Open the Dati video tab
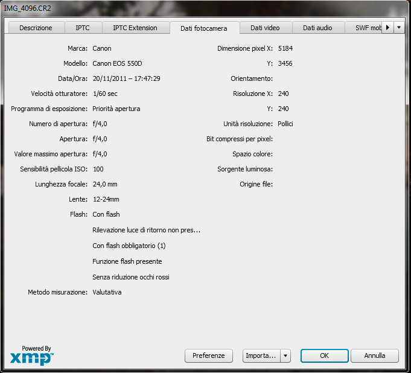This screenshot has width=411, height=373. point(265,28)
